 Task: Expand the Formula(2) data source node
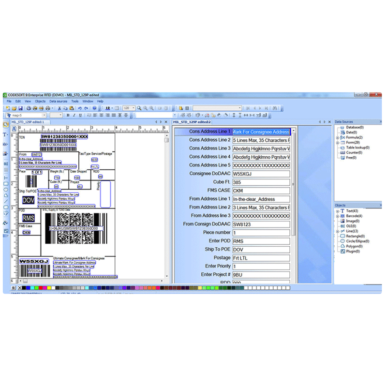coord(337,137)
